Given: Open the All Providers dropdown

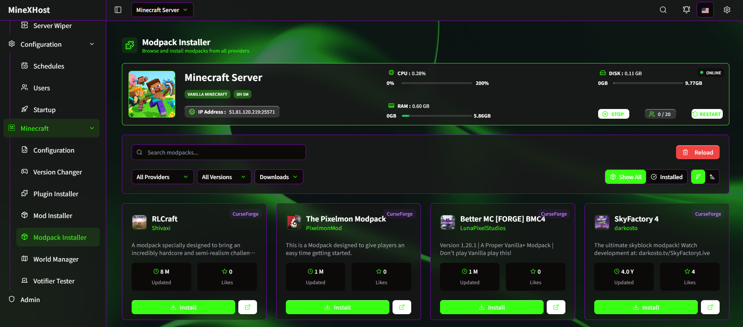Looking at the screenshot, I should pos(163,177).
